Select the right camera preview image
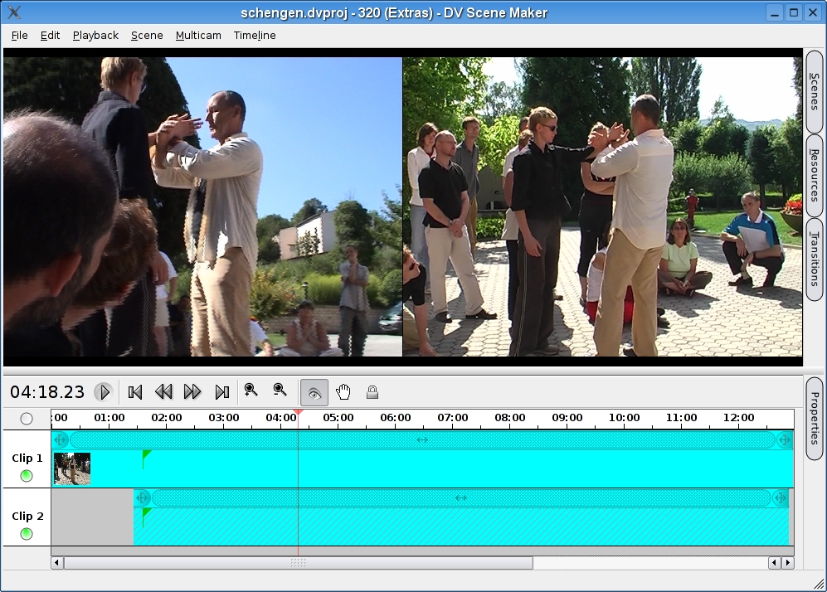 point(603,206)
